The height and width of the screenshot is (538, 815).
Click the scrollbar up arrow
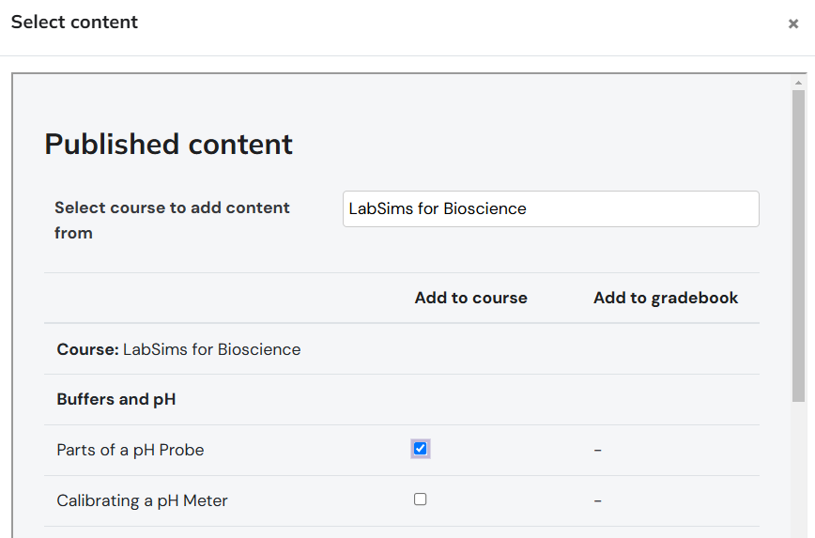(798, 83)
